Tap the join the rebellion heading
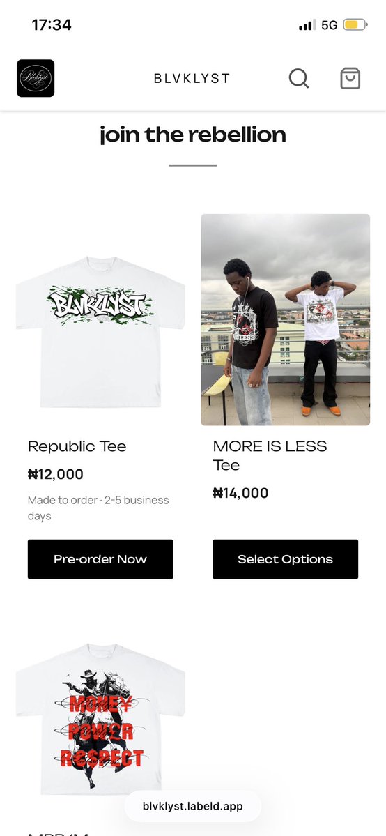 point(192,135)
